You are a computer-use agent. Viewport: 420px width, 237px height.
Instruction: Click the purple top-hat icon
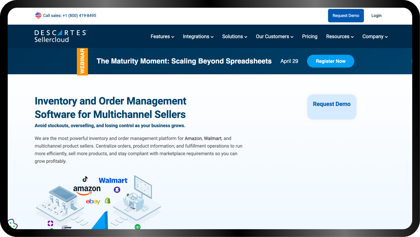click(117, 190)
